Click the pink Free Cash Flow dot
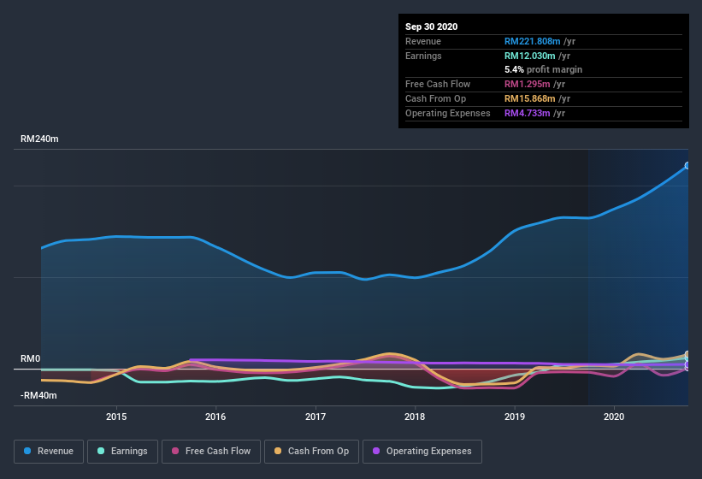 coord(175,451)
